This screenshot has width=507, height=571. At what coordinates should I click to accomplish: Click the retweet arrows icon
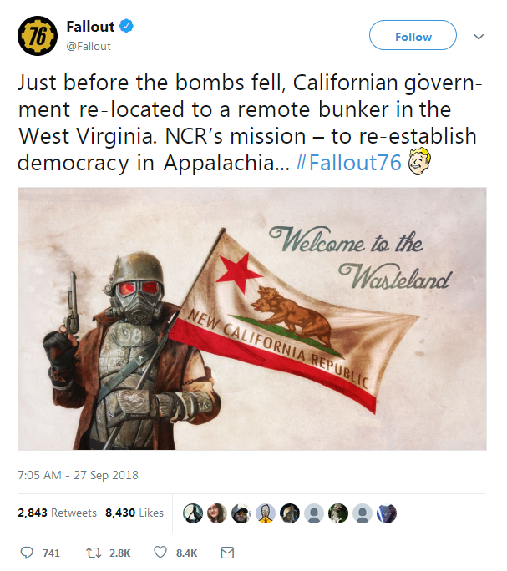(94, 553)
